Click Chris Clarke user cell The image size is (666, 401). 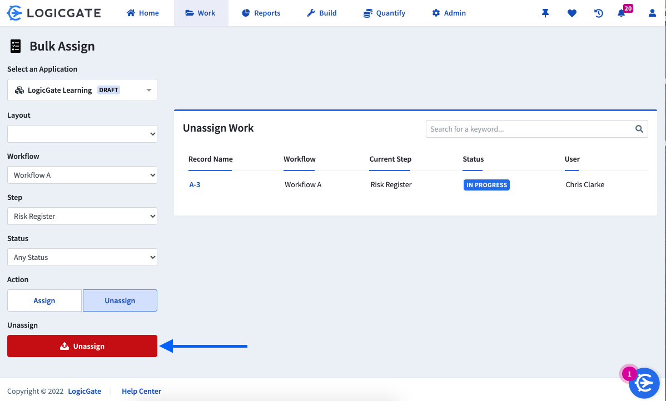tap(585, 184)
